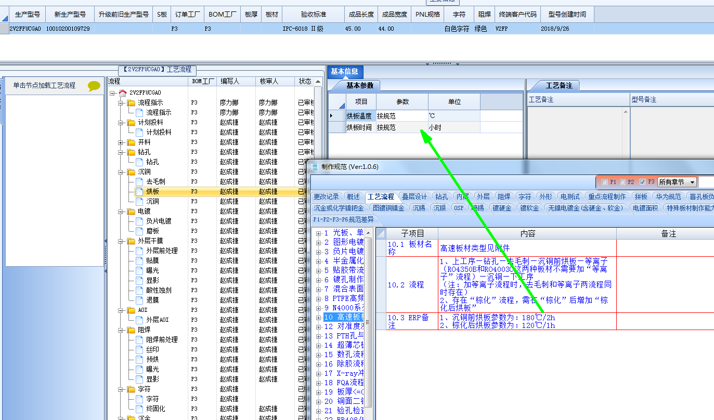This screenshot has height=420, width=714.
Task: Click the document icon beside 丝印
Action: [x=139, y=349]
